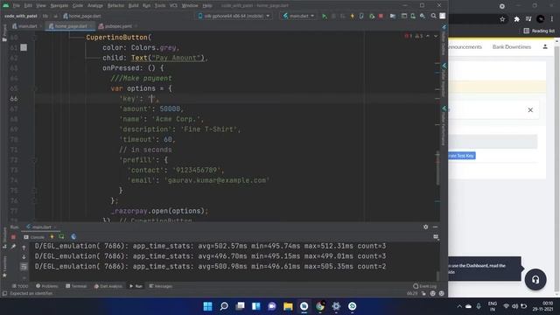
Task: Hide the Run panel with minimize dash
Action: (x=435, y=227)
